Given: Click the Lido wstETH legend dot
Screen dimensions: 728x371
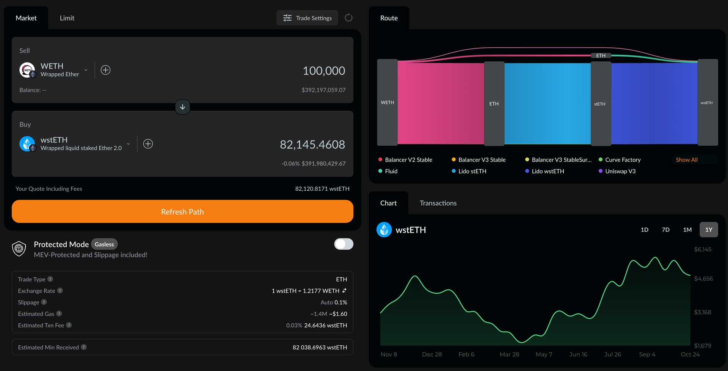Looking at the screenshot, I should 527,171.
